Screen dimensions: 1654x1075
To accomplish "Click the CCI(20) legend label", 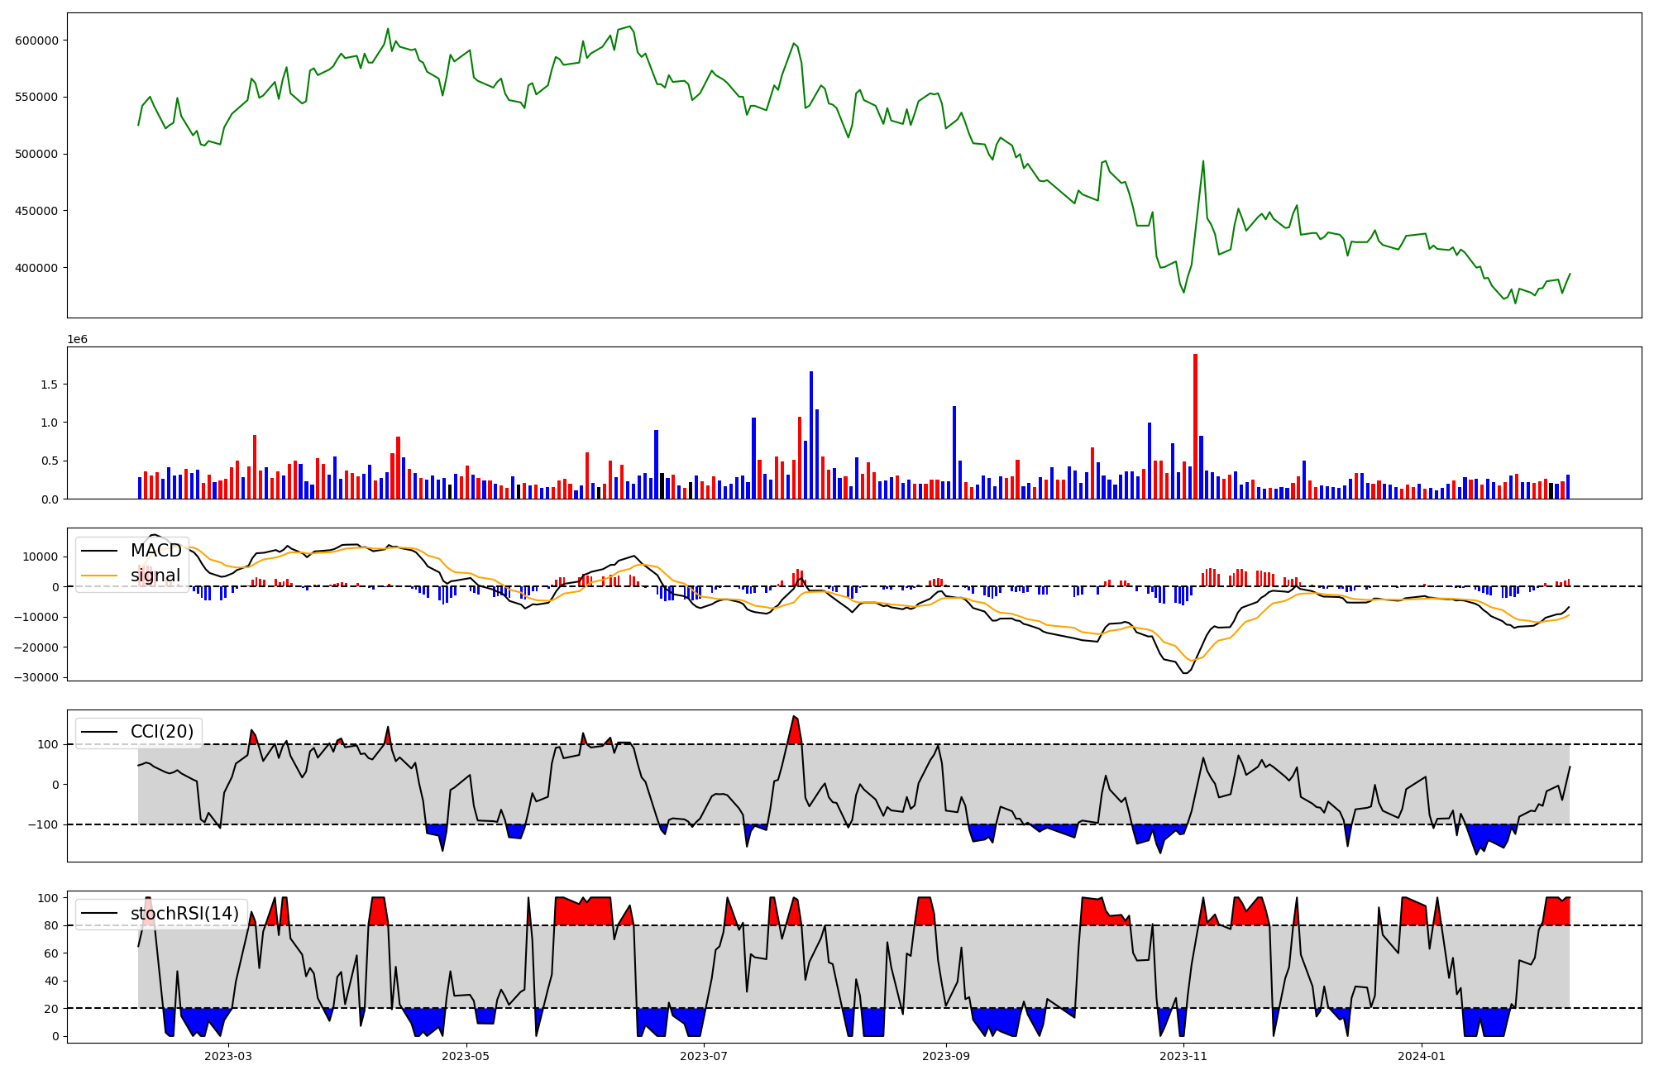I will (161, 732).
